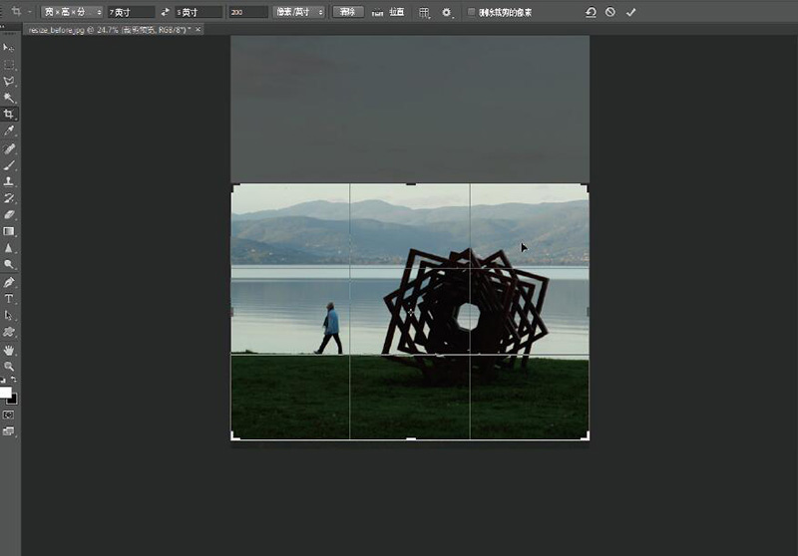Click the Clear button in options bar

tap(346, 12)
